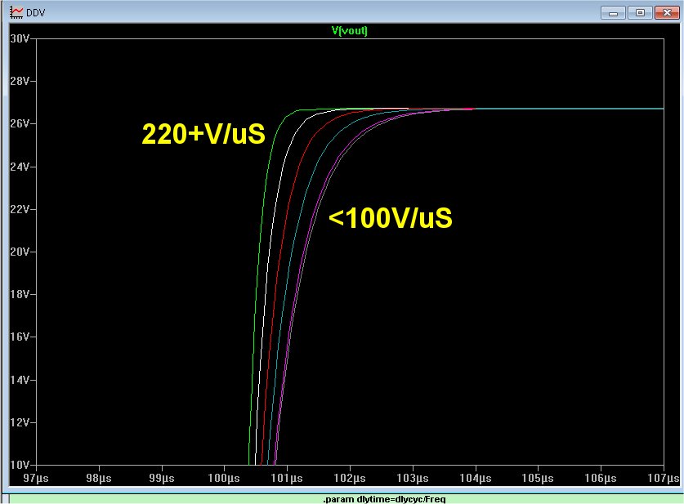
Task: Click the DDV waveform window icon
Action: point(16,12)
